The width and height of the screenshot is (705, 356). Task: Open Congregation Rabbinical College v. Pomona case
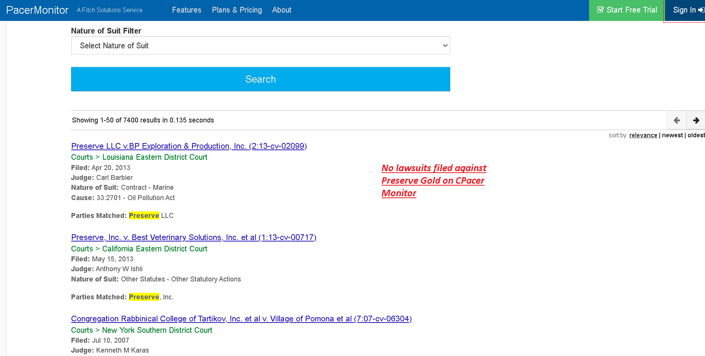pyautogui.click(x=241, y=319)
